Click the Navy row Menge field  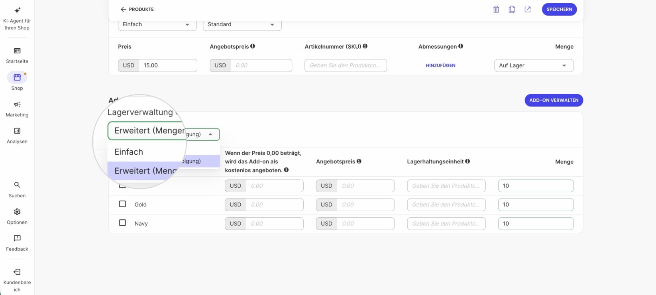pos(536,224)
